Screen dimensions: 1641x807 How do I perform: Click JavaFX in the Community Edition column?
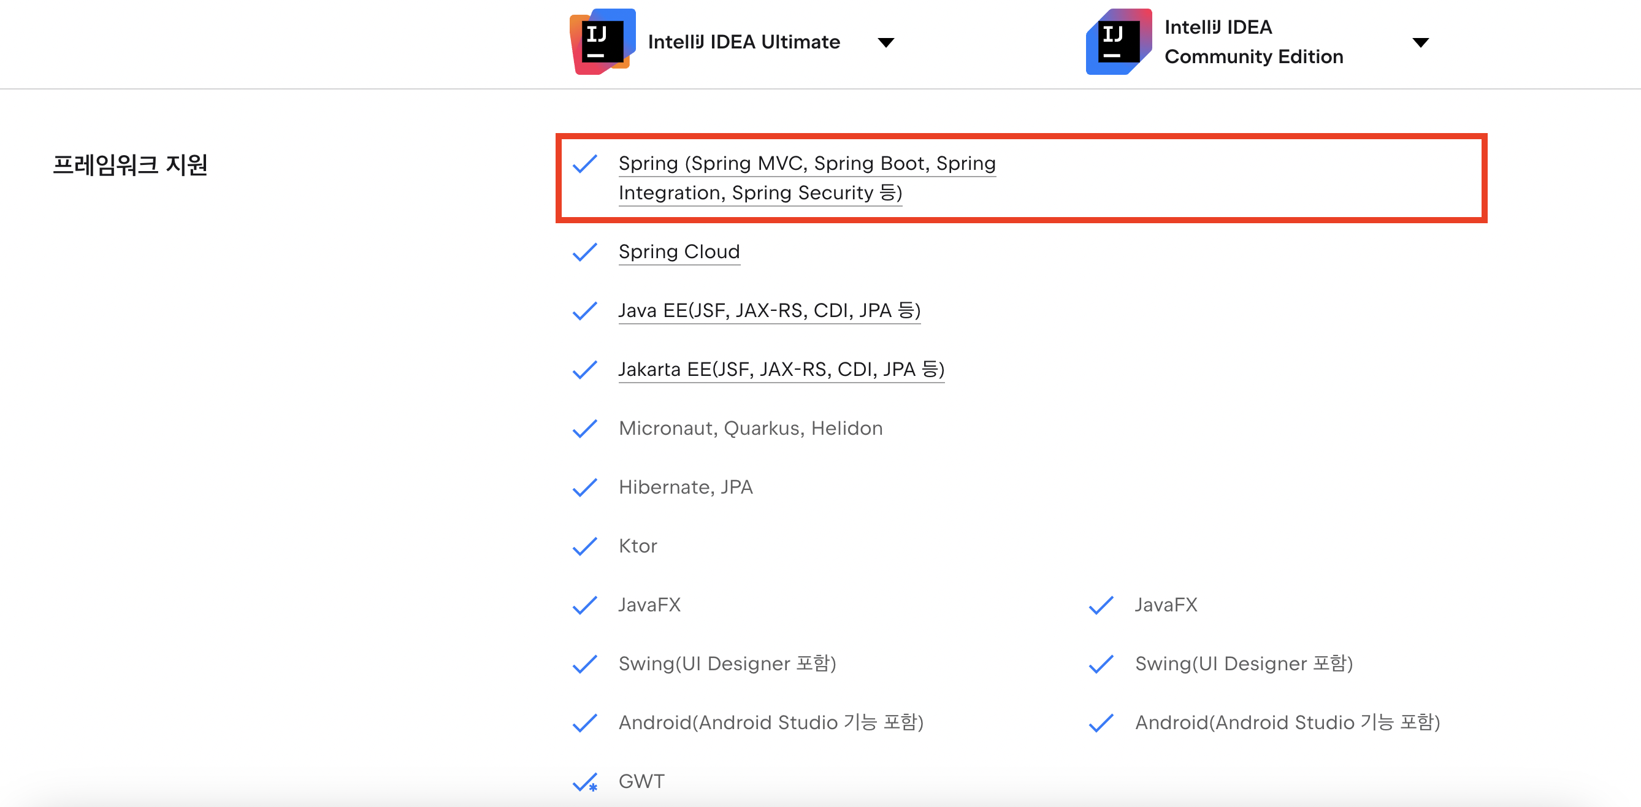[x=1166, y=605]
